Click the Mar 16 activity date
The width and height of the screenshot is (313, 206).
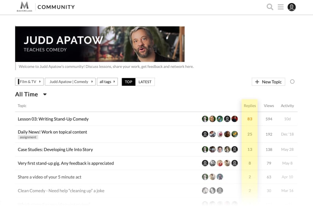[287, 191]
